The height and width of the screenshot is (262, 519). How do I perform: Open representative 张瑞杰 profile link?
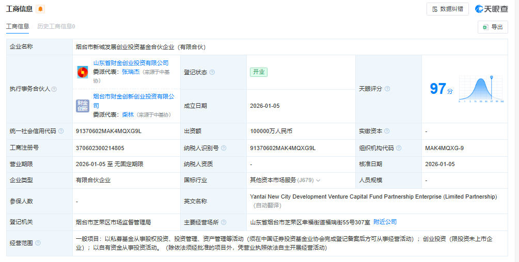coord(131,72)
